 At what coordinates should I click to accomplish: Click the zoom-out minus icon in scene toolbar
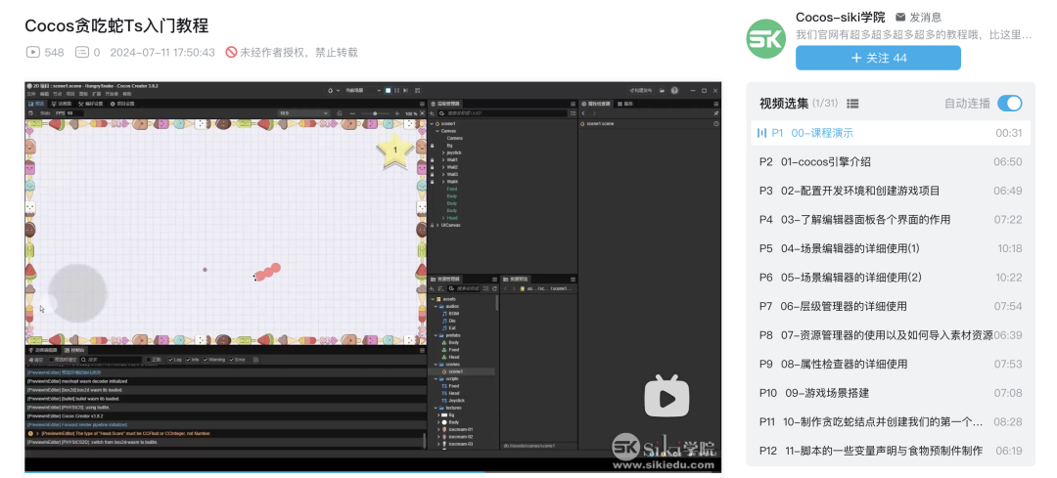click(352, 113)
